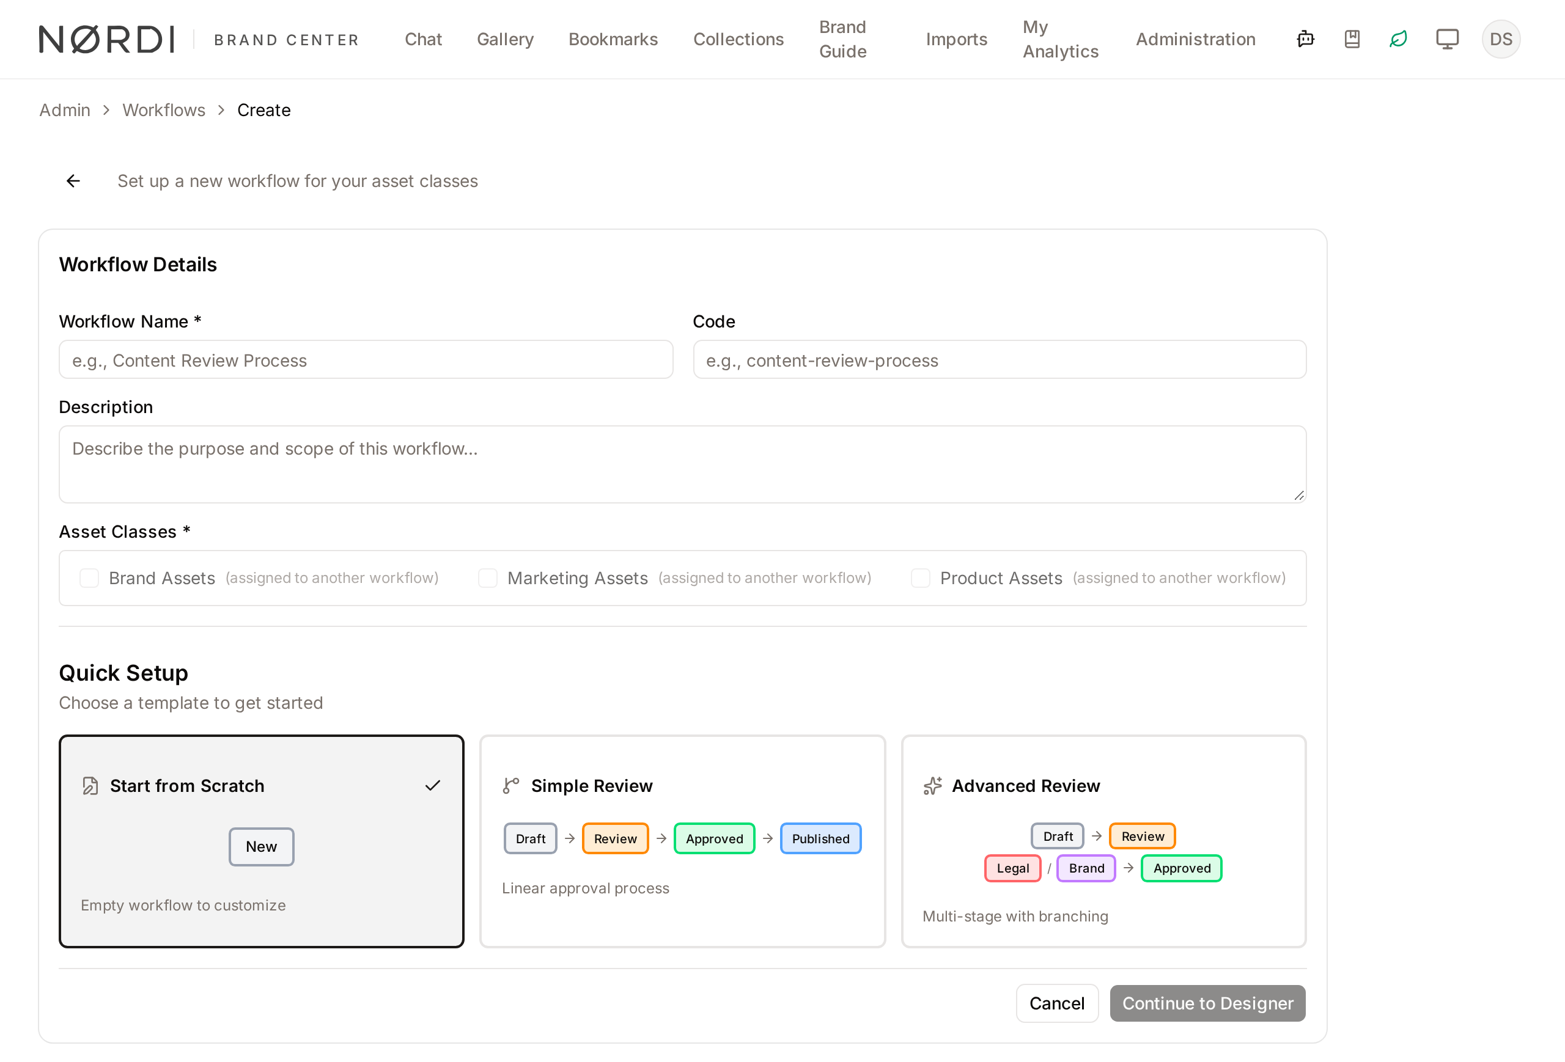Go to Bookmarks in the navigation
Screen dimensions: 1565x1062
pos(613,39)
